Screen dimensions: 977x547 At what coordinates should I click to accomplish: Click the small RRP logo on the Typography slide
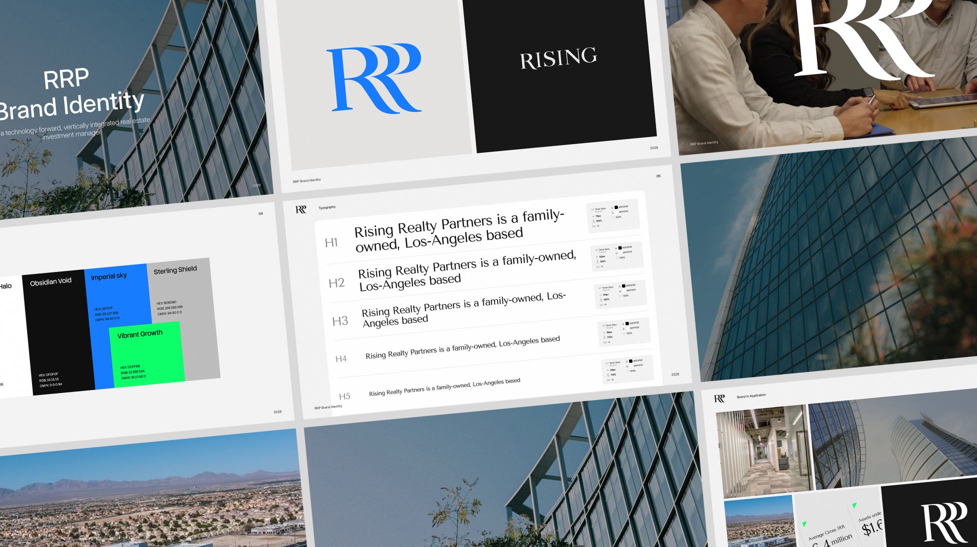point(300,209)
